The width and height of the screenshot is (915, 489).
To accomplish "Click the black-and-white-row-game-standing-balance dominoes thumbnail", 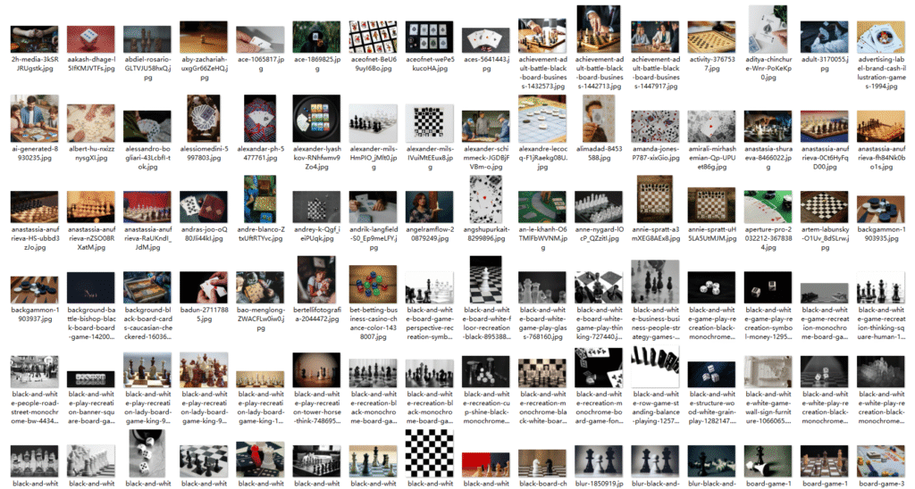I will (655, 368).
